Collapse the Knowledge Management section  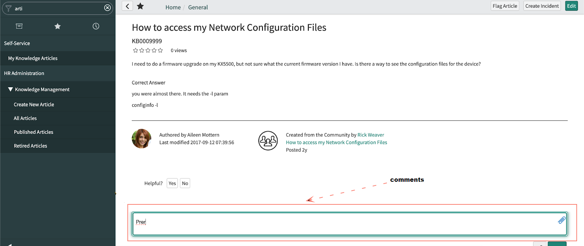pyautogui.click(x=11, y=89)
